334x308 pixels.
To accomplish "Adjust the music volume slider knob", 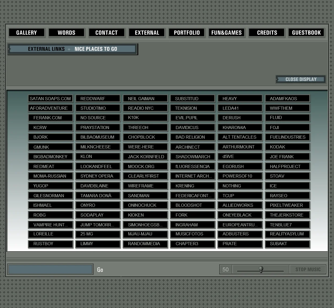I will click(261, 269).
